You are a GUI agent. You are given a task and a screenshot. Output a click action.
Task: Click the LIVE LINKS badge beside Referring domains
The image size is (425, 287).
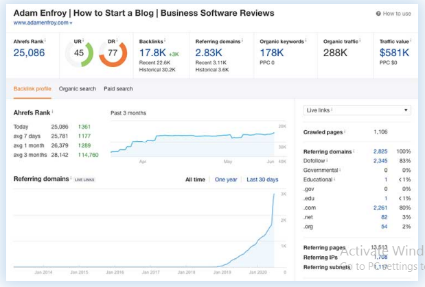pos(84,179)
